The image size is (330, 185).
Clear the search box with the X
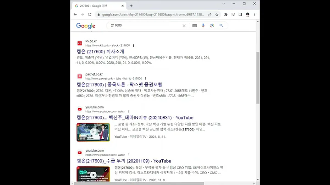(x=184, y=26)
